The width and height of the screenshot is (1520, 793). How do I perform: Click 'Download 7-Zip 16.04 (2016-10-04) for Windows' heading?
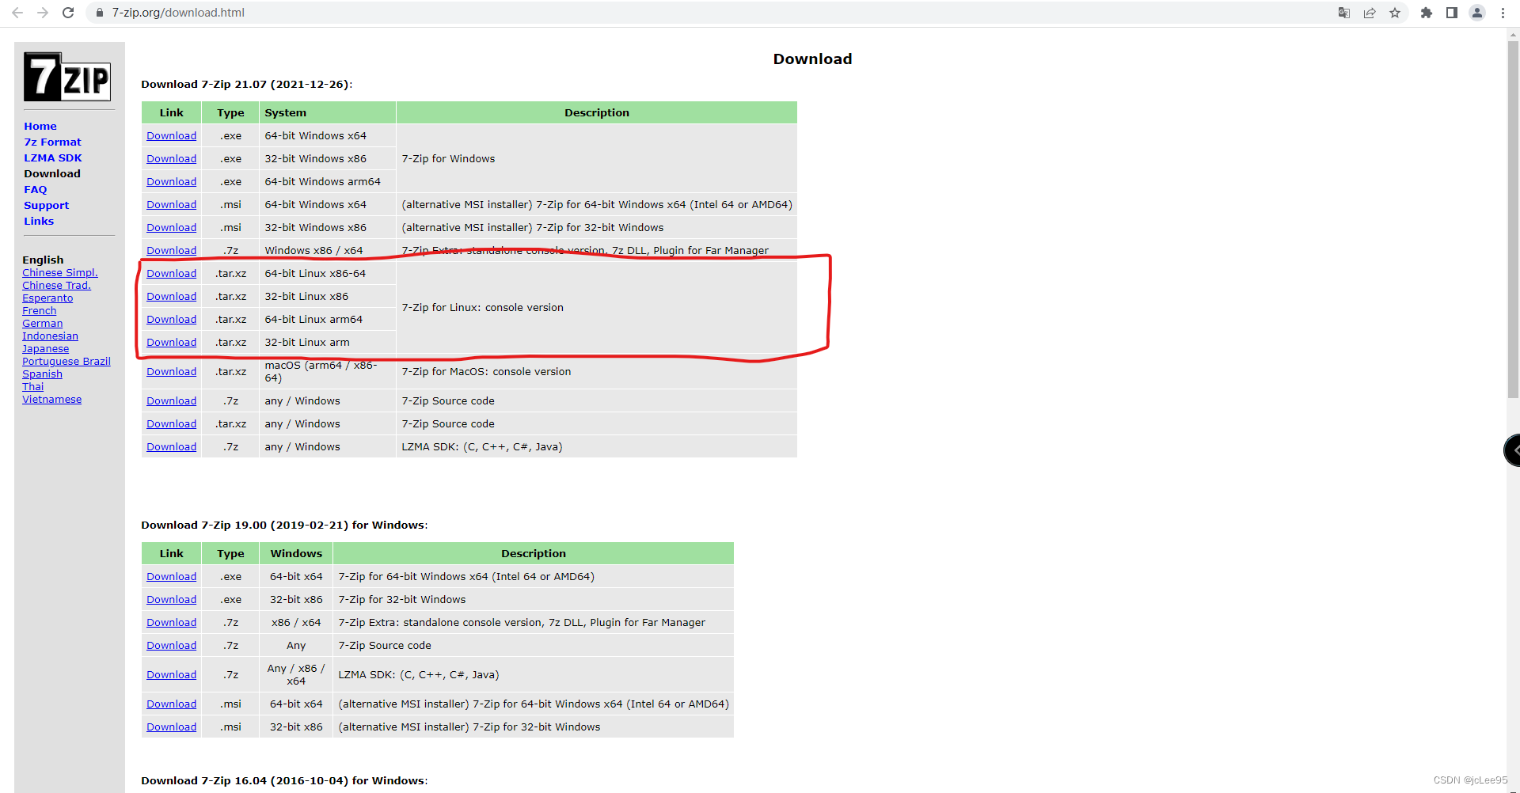(284, 781)
